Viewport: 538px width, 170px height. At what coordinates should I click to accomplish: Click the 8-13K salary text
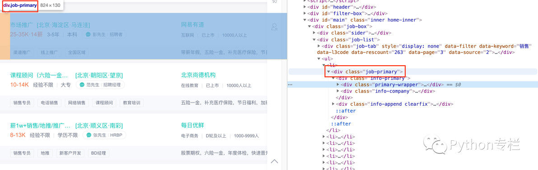[18, 135]
